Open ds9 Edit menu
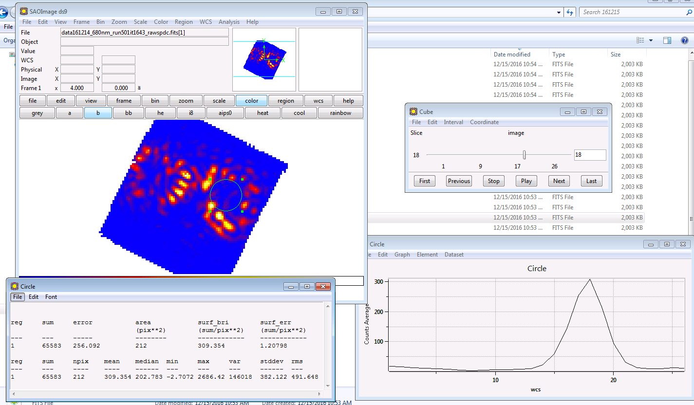This screenshot has height=405, width=694. [x=43, y=22]
